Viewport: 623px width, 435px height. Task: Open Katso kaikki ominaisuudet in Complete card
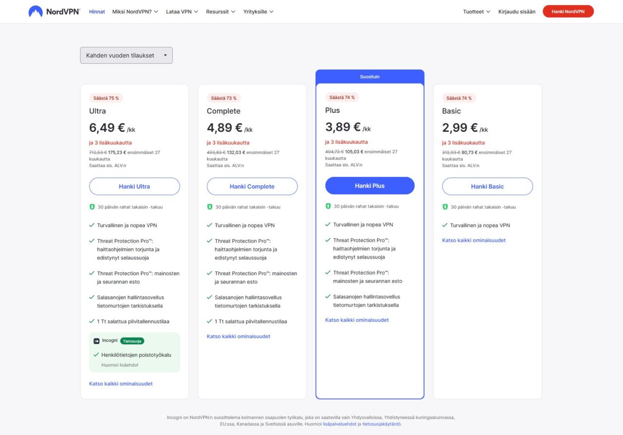(238, 336)
